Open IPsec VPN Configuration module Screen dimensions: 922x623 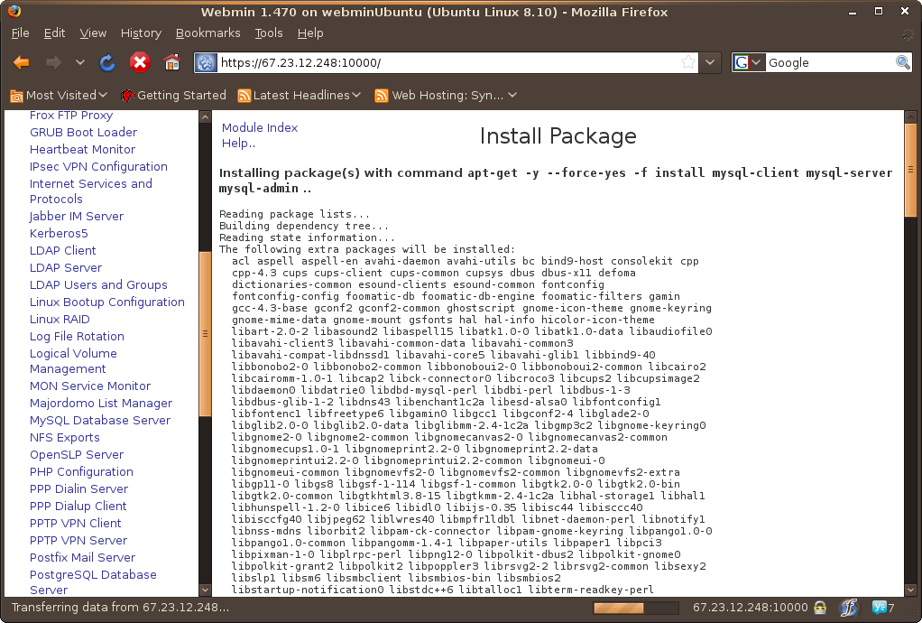pyautogui.click(x=98, y=166)
